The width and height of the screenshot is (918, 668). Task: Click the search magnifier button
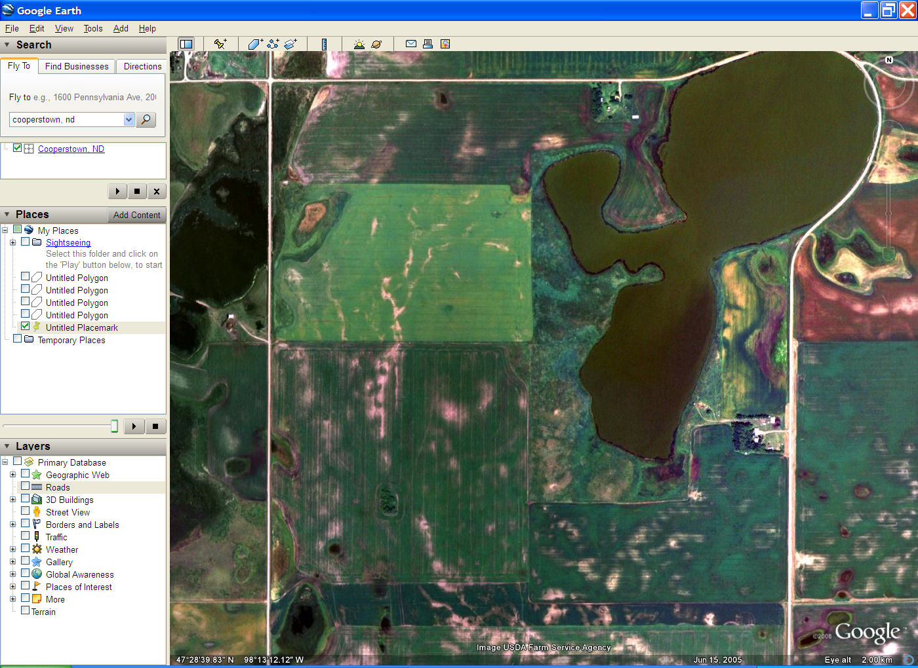[x=146, y=119]
